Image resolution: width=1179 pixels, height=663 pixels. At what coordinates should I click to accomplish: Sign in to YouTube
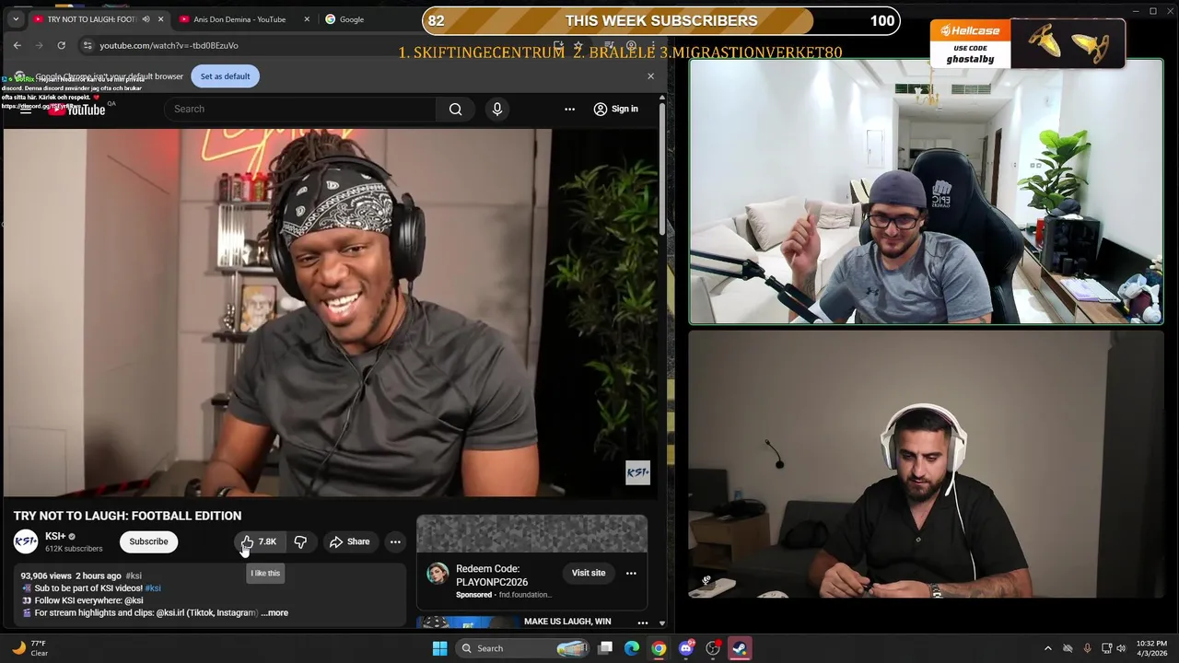(x=615, y=109)
